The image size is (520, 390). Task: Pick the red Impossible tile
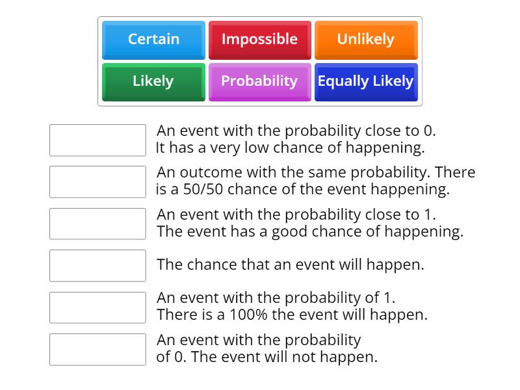259,40
